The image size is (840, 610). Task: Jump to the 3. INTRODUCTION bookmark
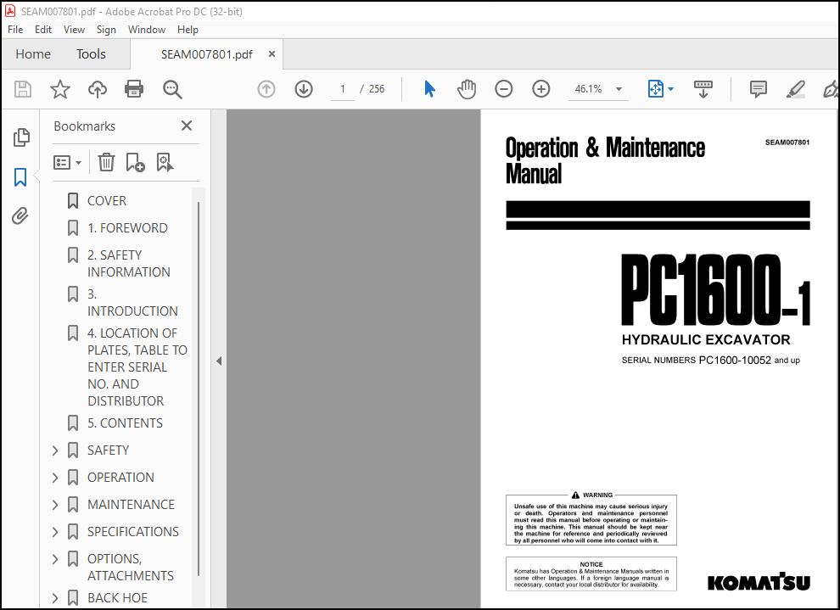(x=132, y=303)
